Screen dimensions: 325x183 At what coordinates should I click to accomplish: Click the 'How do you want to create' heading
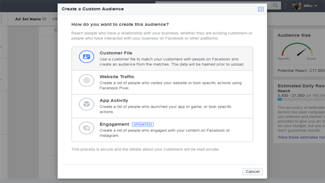(x=120, y=24)
